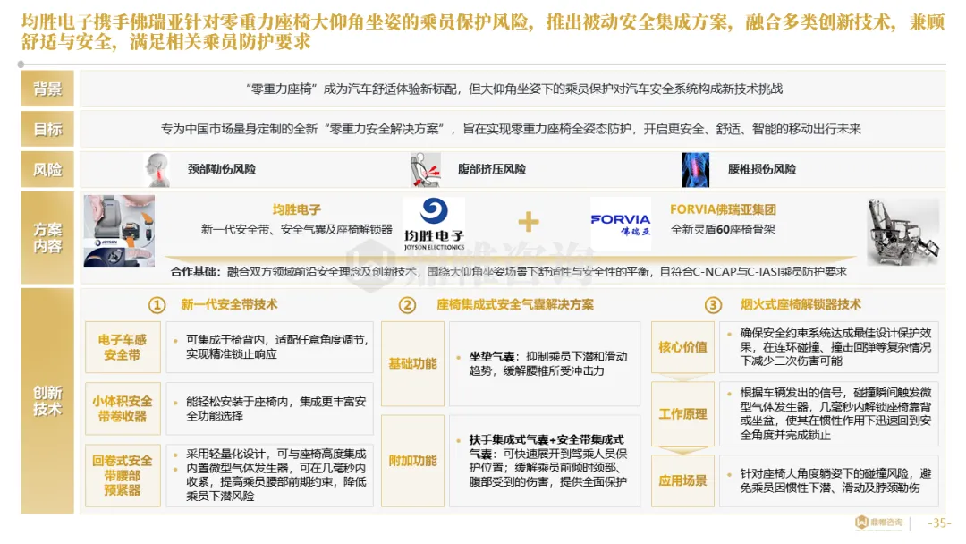966x544 pixels.
Task: Click the circled number 1 icon
Action: [157, 305]
